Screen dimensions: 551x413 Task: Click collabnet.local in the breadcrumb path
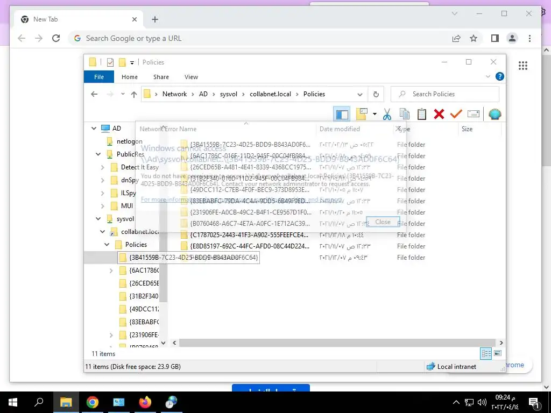coord(270,94)
